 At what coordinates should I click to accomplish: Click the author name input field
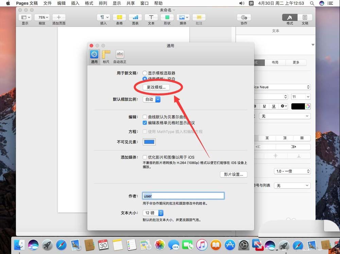click(184, 196)
